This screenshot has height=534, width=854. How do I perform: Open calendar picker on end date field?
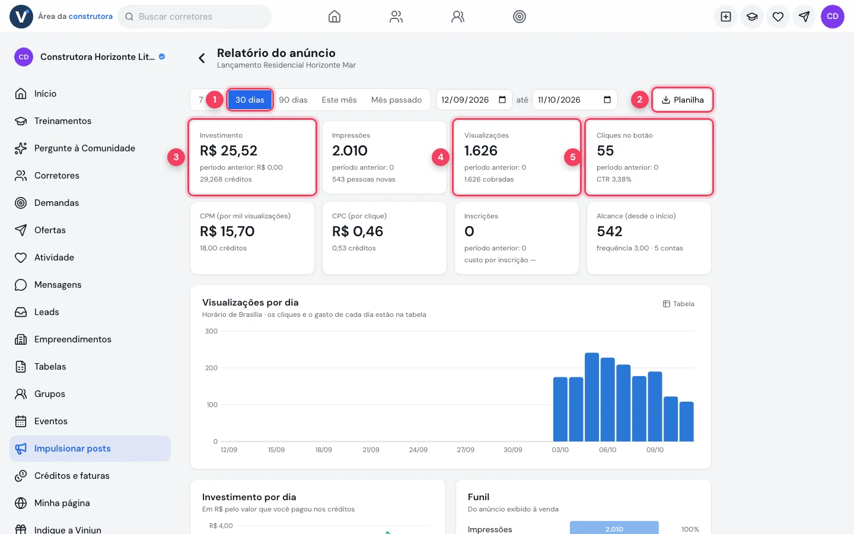point(607,100)
